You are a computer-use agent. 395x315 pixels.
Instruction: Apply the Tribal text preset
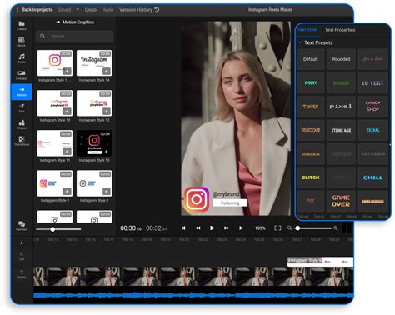pos(372,130)
